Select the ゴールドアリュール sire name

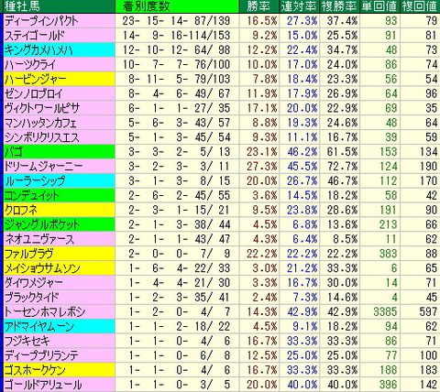point(43,385)
